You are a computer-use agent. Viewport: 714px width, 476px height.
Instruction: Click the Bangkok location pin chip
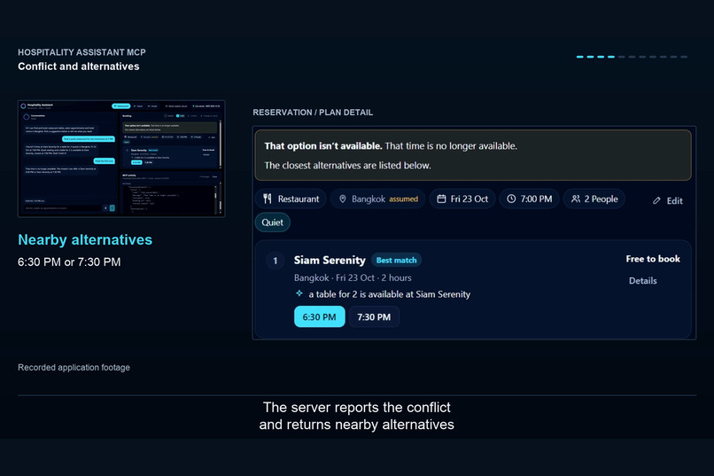[x=378, y=199]
